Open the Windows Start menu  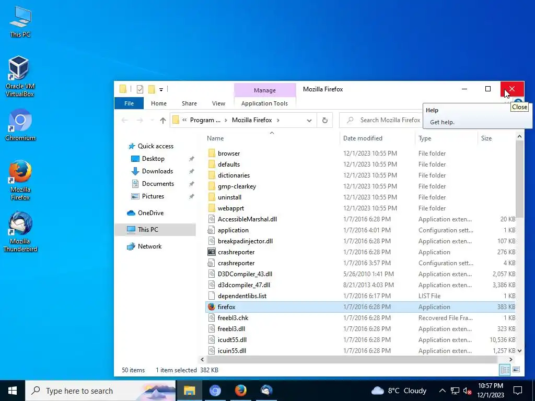click(13, 391)
